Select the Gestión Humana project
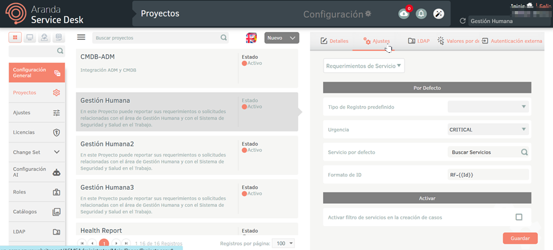The image size is (553, 250). point(187,112)
